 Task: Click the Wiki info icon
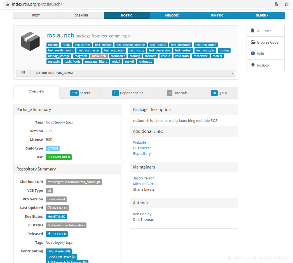253,53
